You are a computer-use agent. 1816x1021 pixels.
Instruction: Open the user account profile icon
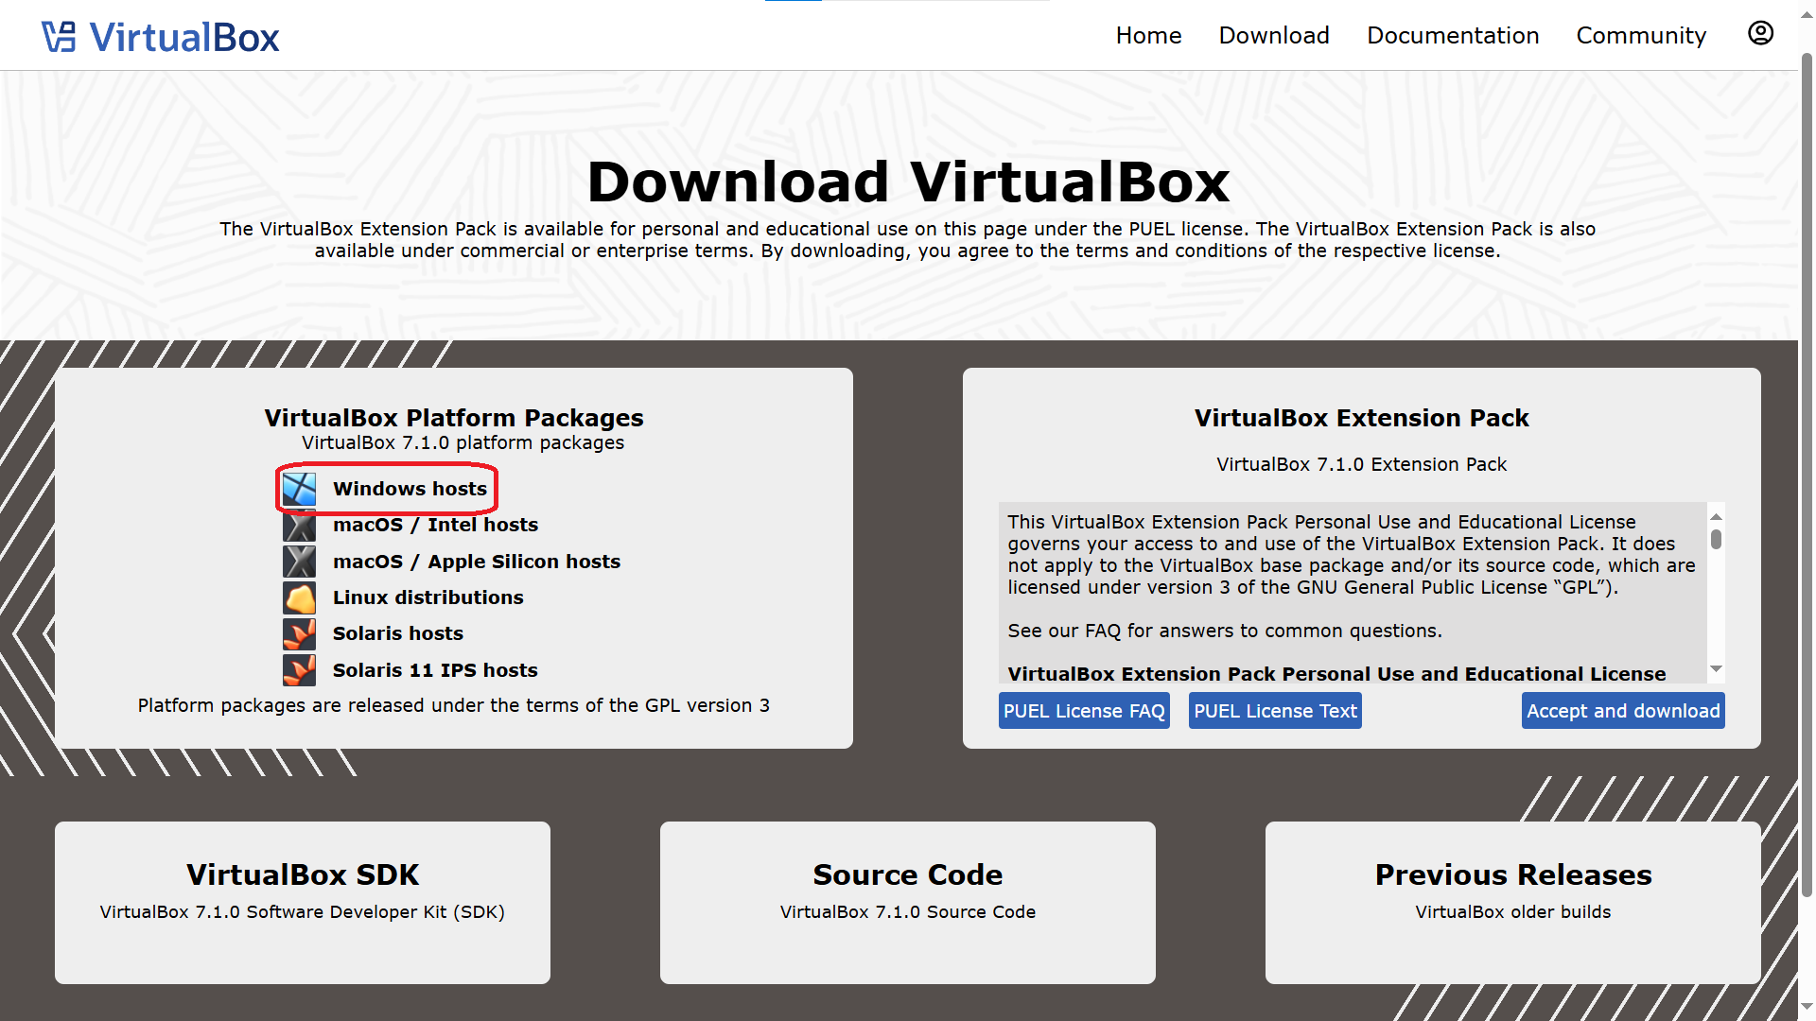coord(1760,33)
